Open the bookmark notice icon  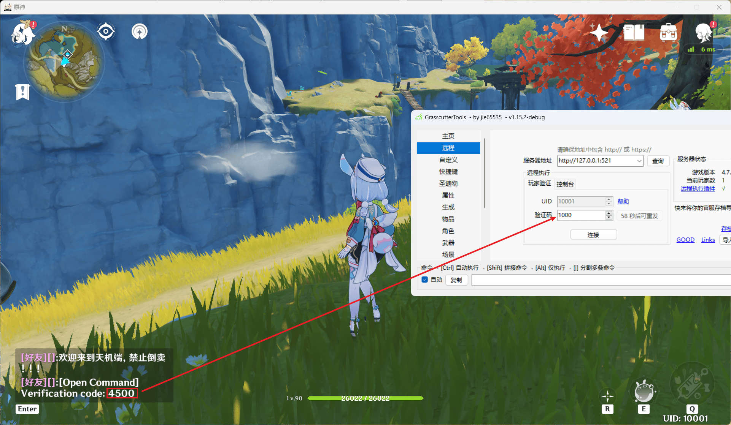tap(22, 92)
